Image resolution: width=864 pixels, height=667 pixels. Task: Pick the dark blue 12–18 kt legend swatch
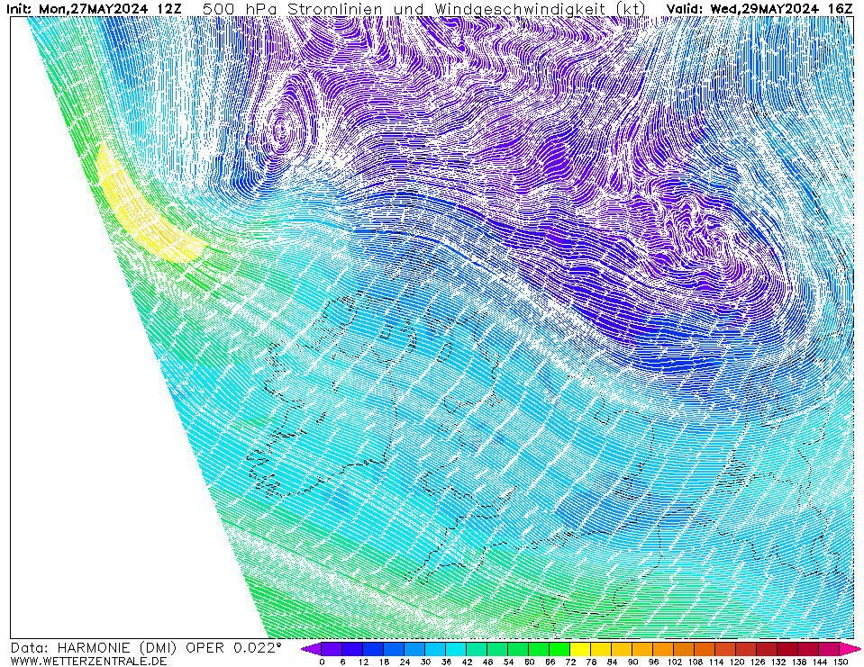[373, 649]
